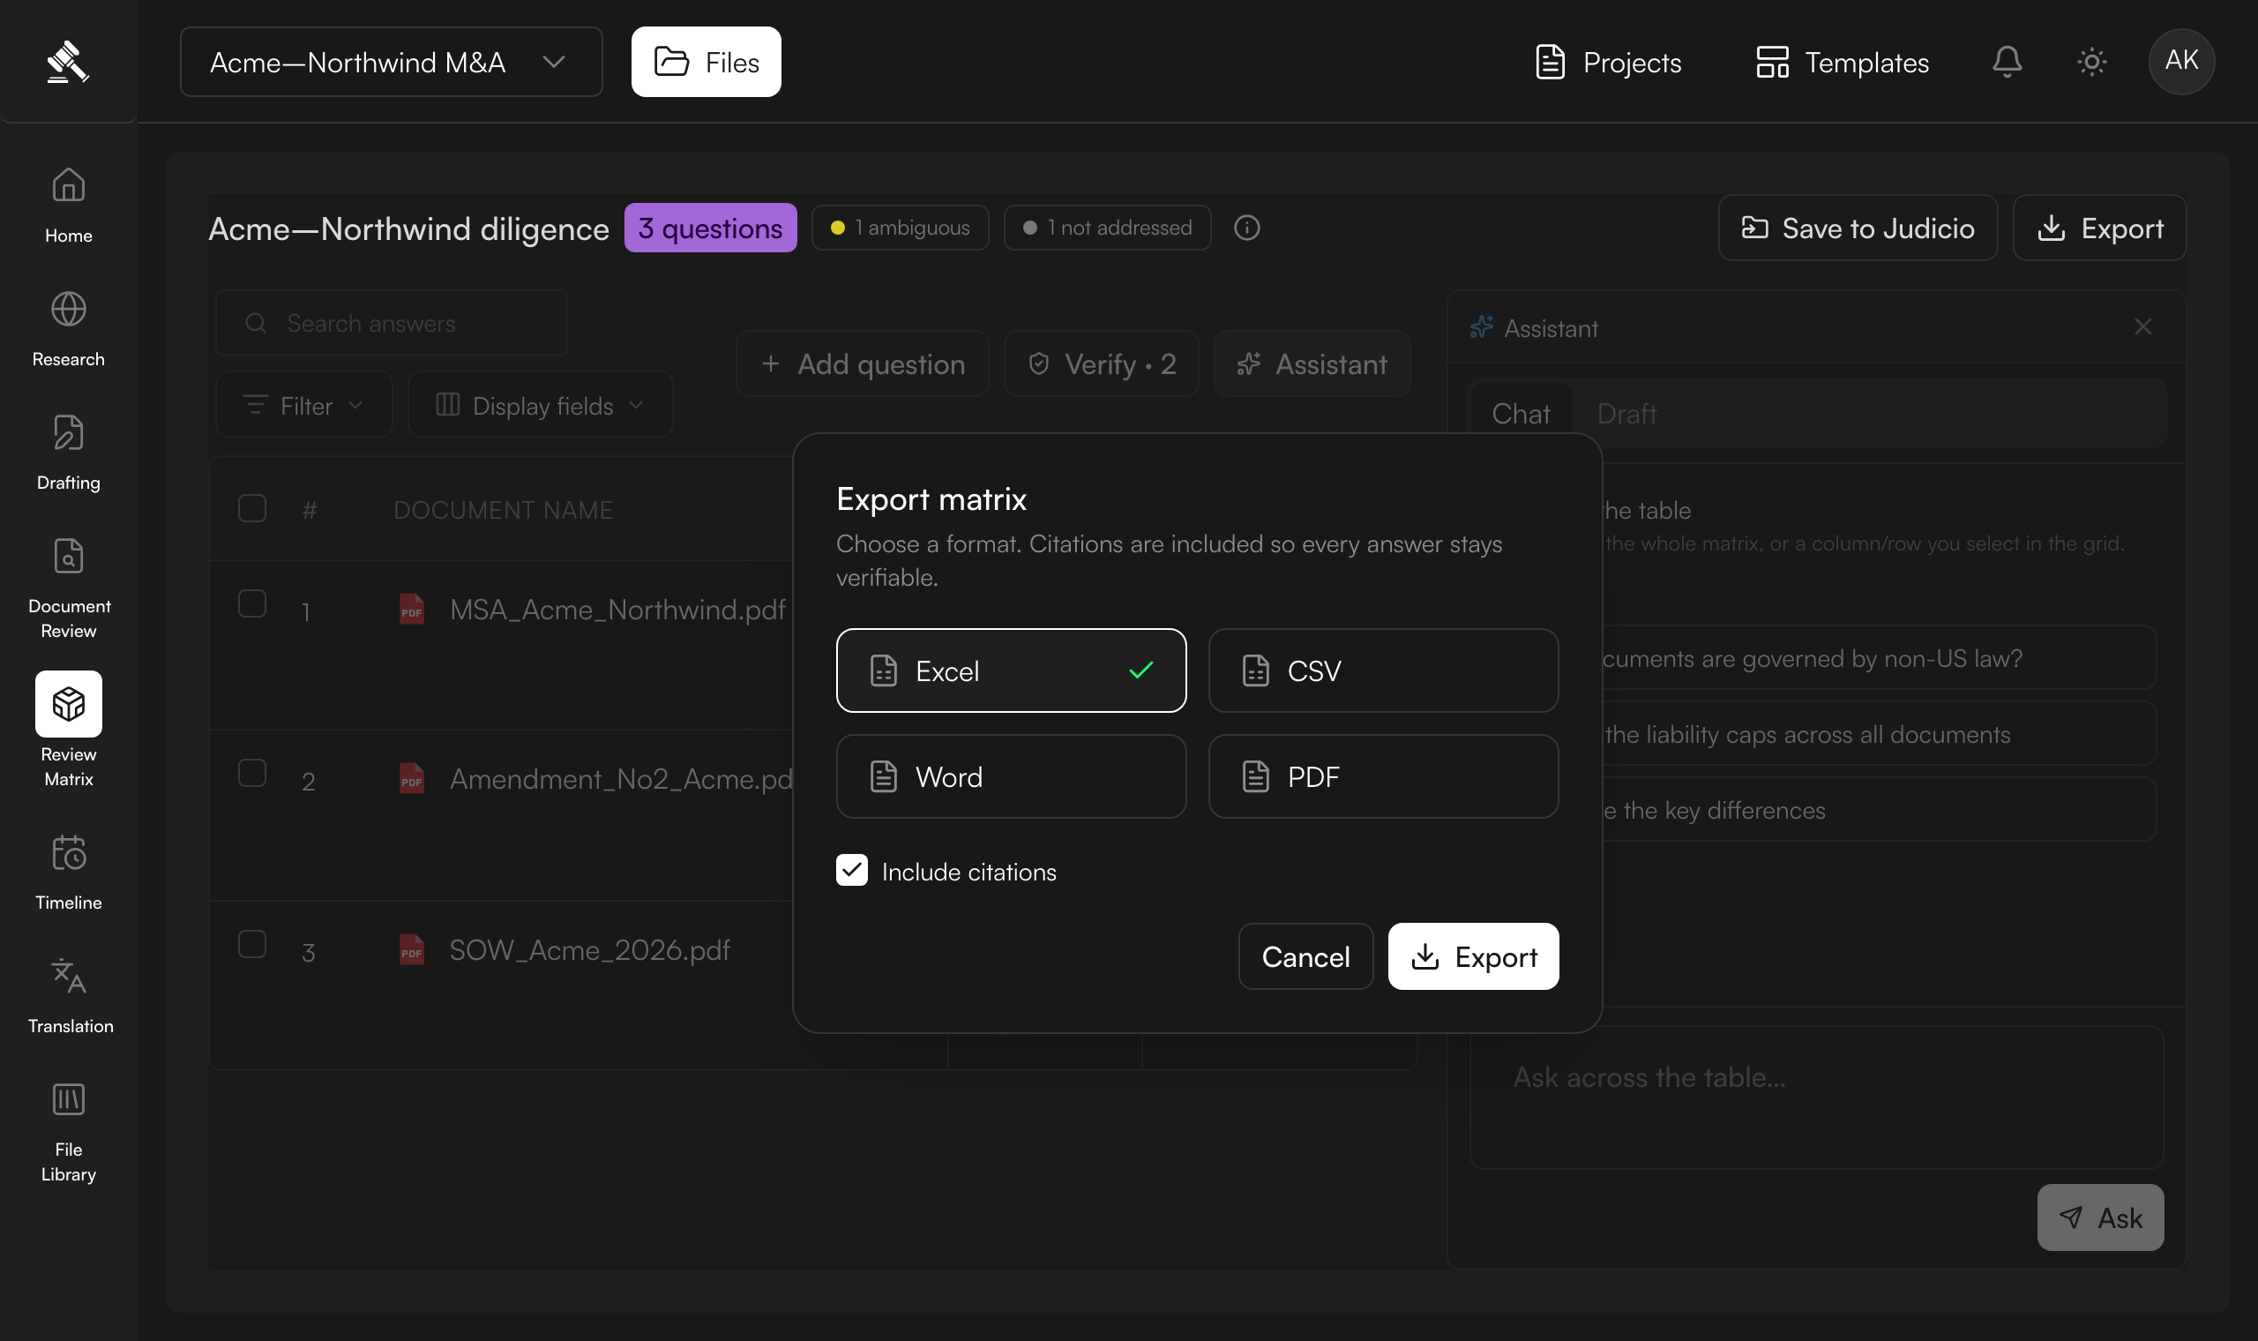This screenshot has height=1341, width=2258.
Task: Click the Ask send button
Action: pos(2100,1217)
